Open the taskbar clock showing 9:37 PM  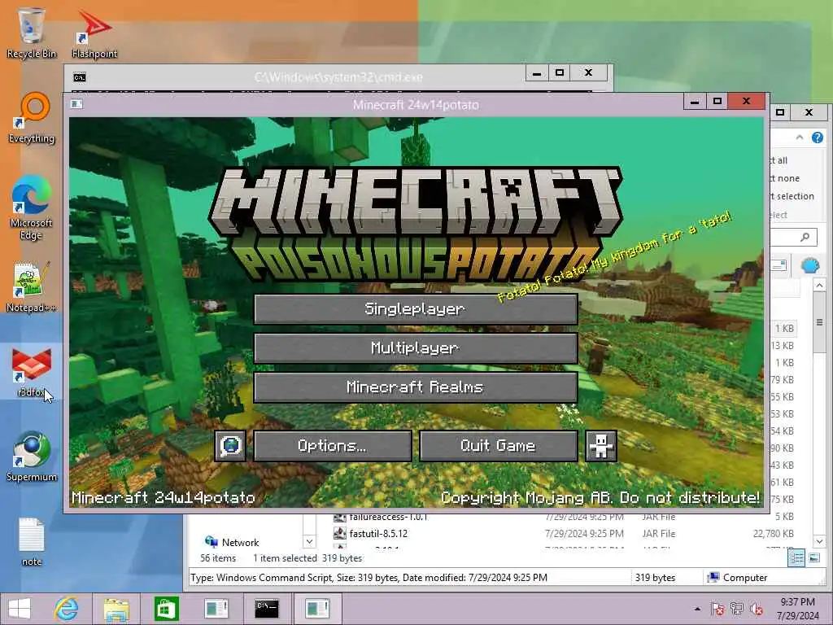(x=797, y=609)
